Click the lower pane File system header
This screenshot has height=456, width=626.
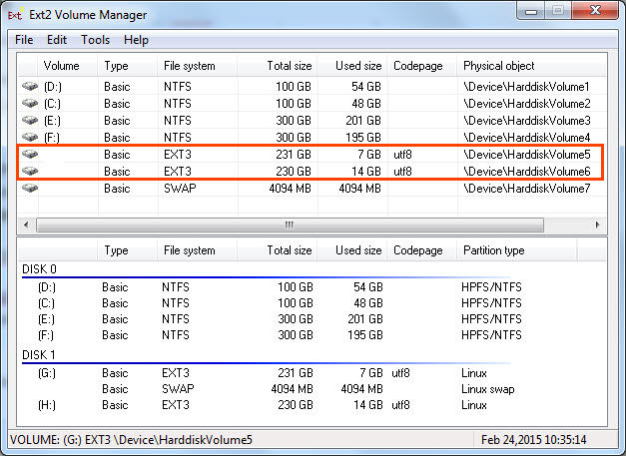pos(198,250)
